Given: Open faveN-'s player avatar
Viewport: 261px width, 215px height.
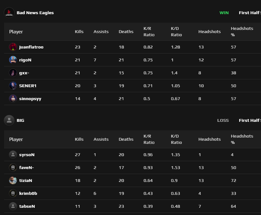Looking at the screenshot, I should tap(13, 168).
